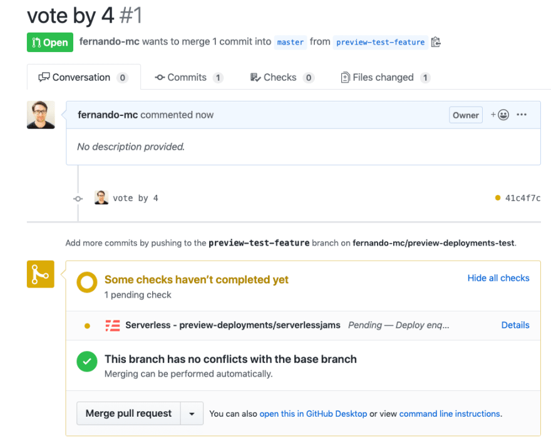Add a reaction with smiley icon

pyautogui.click(x=500, y=115)
